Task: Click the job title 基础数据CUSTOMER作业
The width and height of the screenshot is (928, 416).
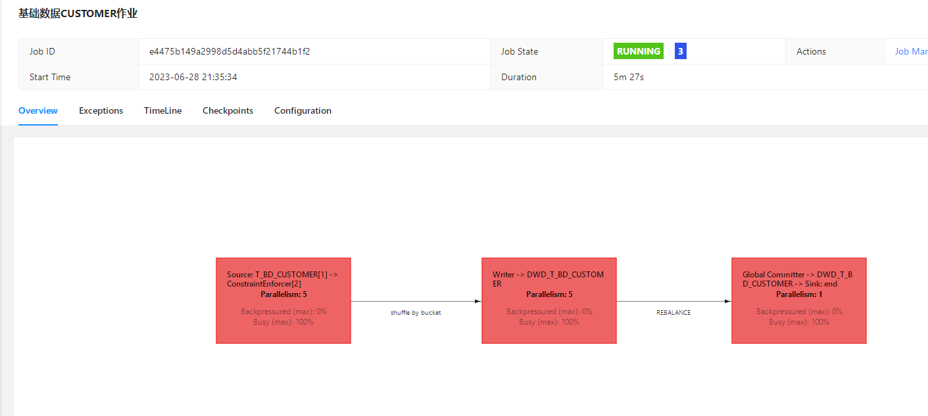Action: tap(78, 13)
